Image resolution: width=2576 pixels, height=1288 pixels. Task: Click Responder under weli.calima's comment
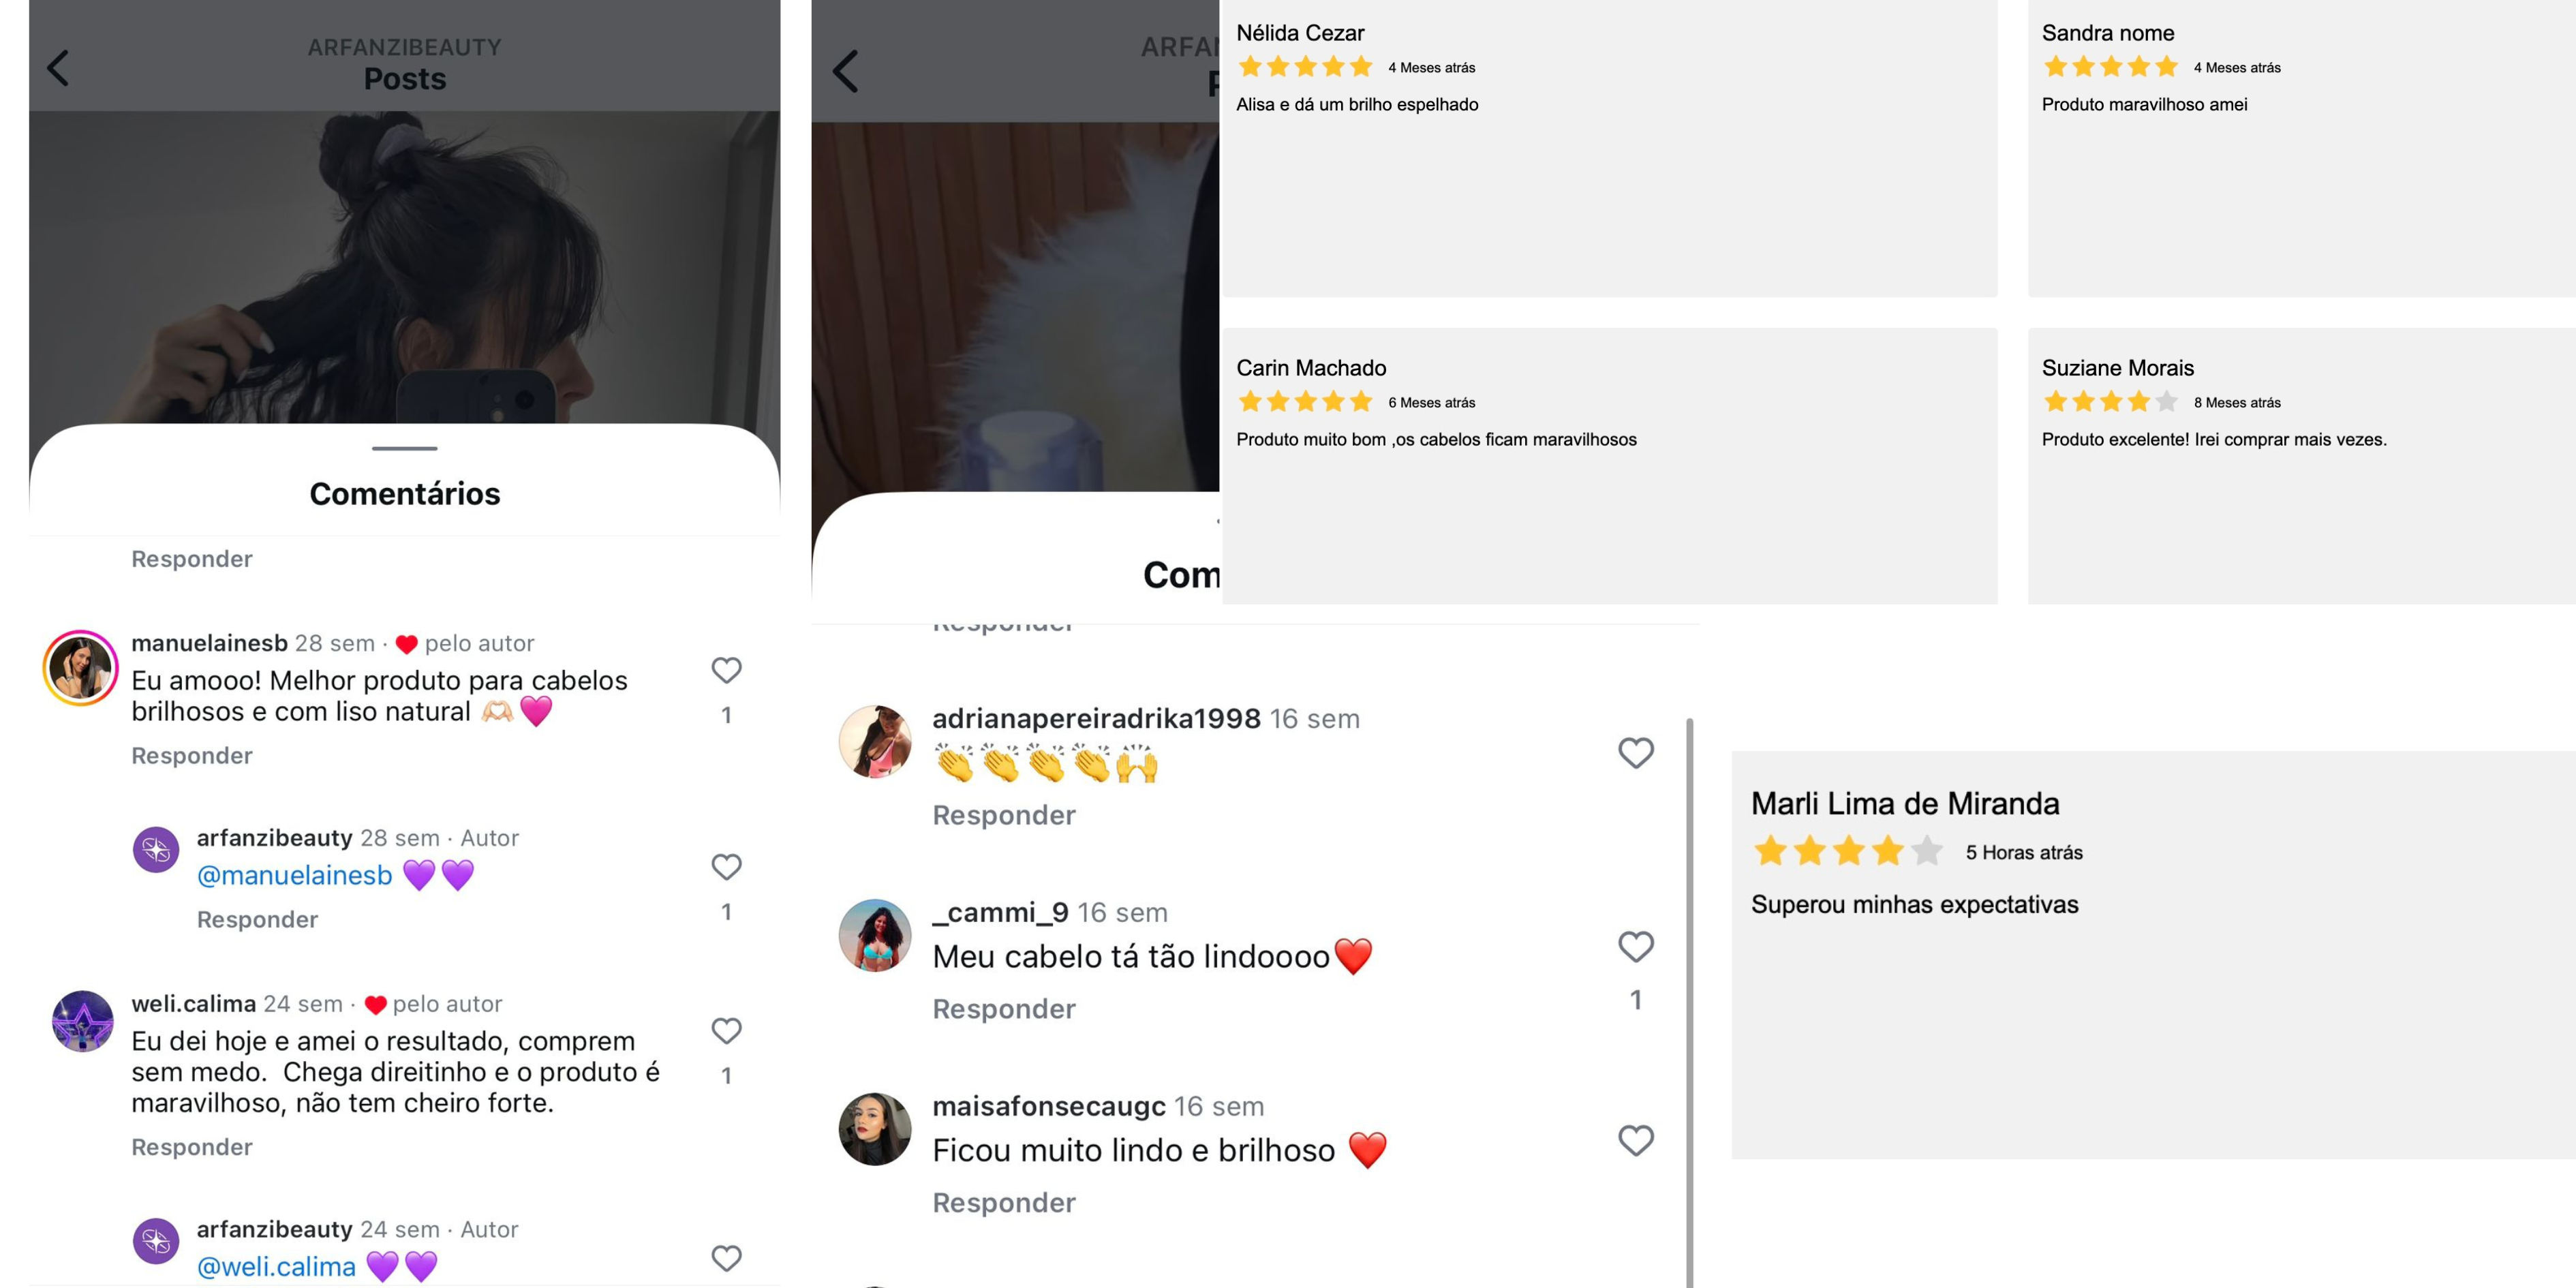[192, 1147]
